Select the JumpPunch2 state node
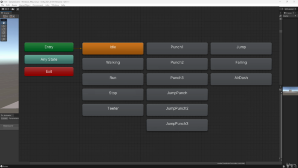 (177, 110)
